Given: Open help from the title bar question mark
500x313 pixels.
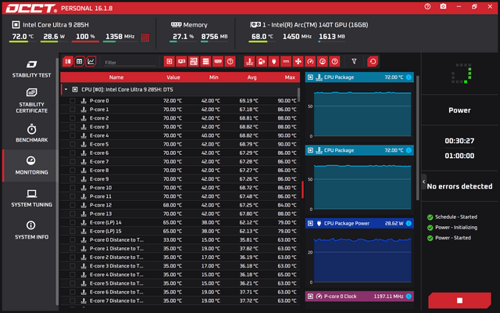Looking at the screenshot, I should (427, 6).
